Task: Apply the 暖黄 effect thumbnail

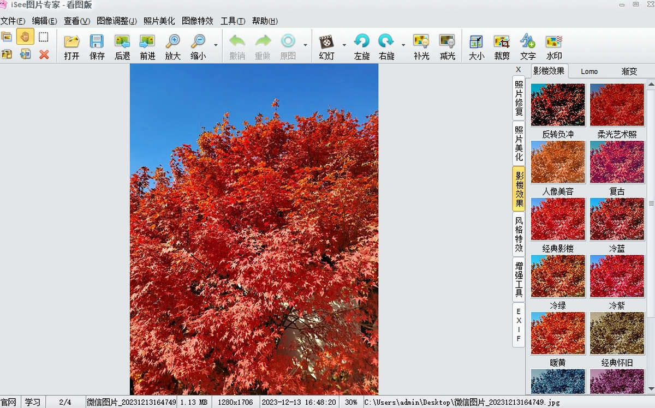Action: 558,333
